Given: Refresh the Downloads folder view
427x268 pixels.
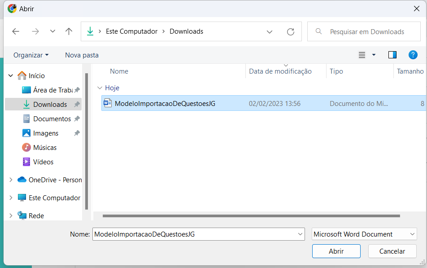Looking at the screenshot, I should pos(290,32).
